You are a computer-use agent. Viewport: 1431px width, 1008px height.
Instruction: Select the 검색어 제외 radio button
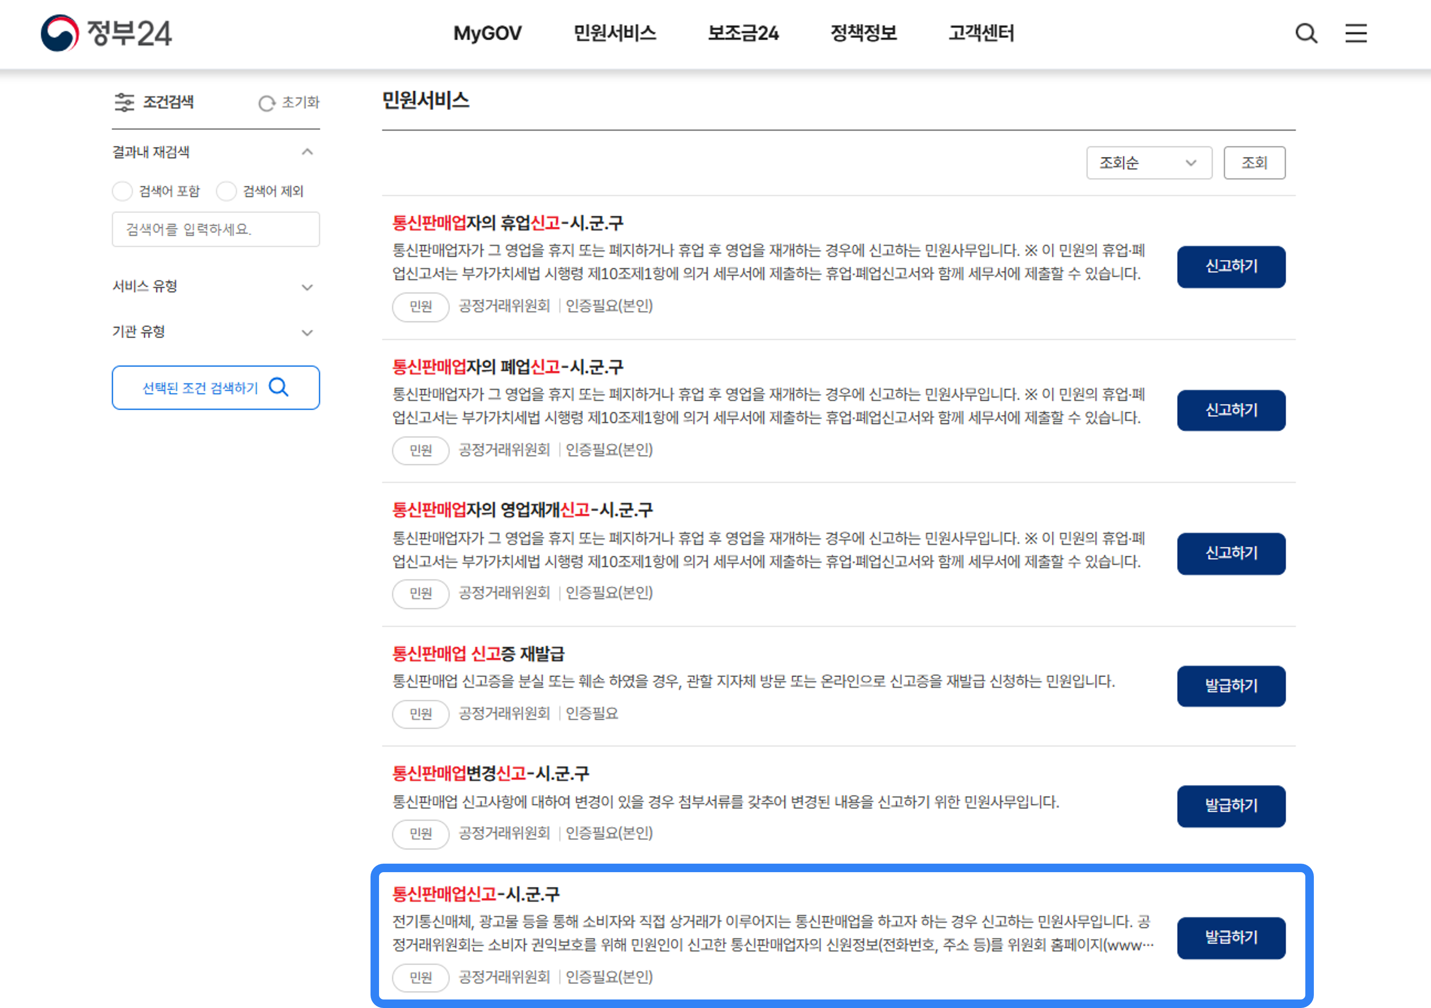(x=226, y=191)
